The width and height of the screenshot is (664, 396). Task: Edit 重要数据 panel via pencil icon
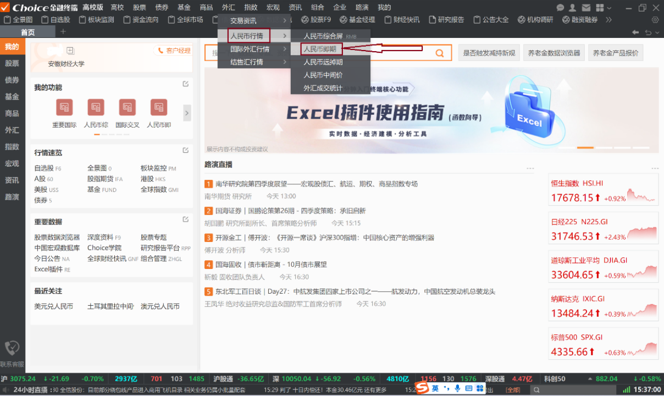point(186,219)
